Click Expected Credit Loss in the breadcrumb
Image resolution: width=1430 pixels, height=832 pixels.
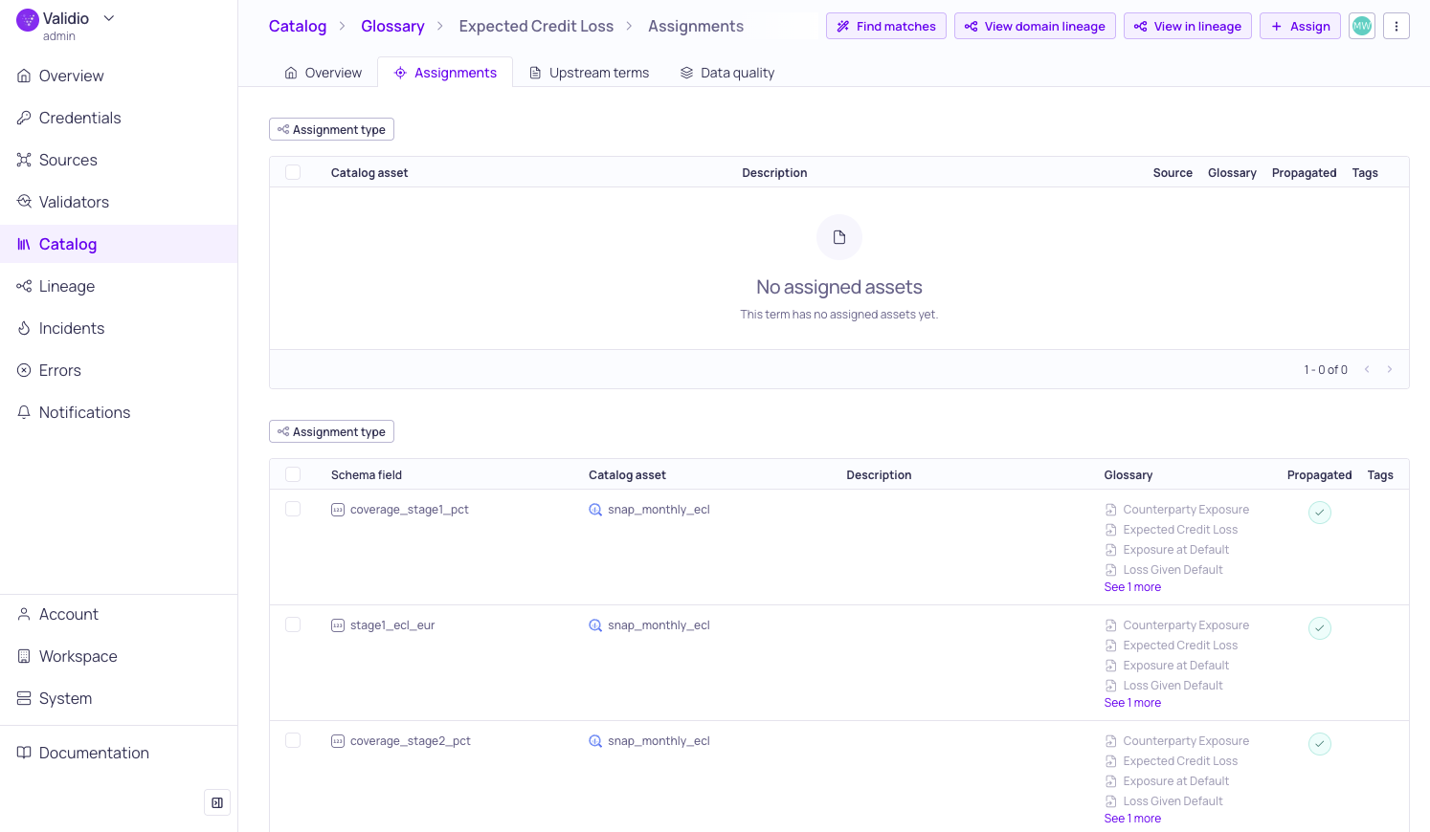pos(536,26)
